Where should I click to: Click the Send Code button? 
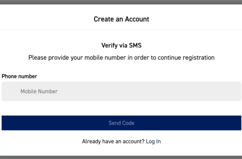[121, 123]
